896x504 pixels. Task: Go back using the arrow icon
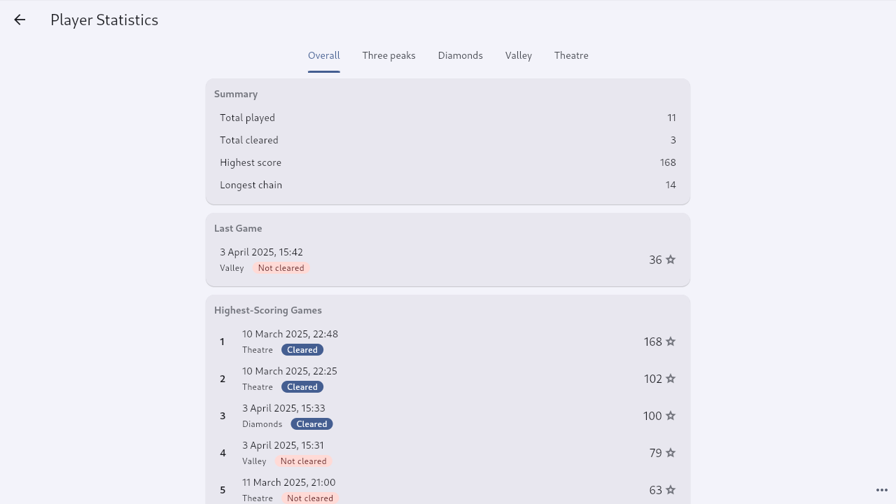tap(20, 20)
